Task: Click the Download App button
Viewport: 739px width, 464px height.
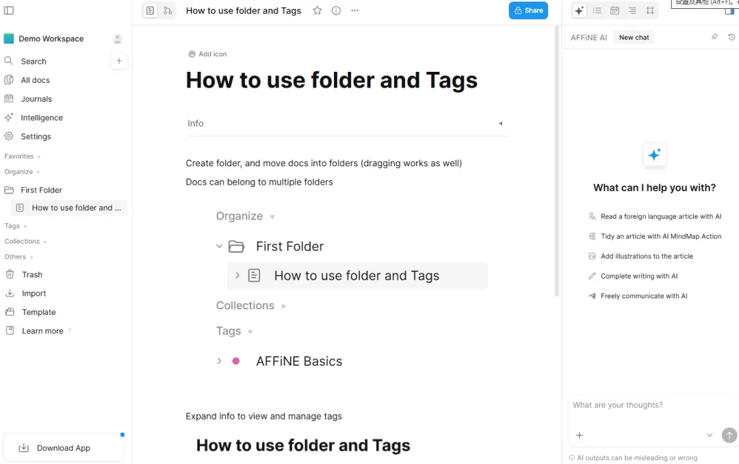Action: (64, 448)
